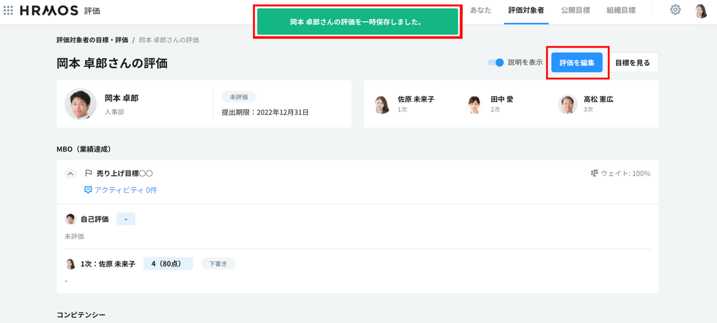Viewport: 717px width, 323px height.
Task: Click 岡本 卓郎's profile photo
Action: pos(81,104)
